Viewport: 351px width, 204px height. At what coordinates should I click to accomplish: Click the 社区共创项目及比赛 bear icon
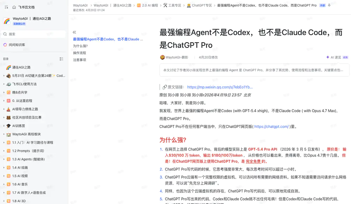[x=8, y=118]
